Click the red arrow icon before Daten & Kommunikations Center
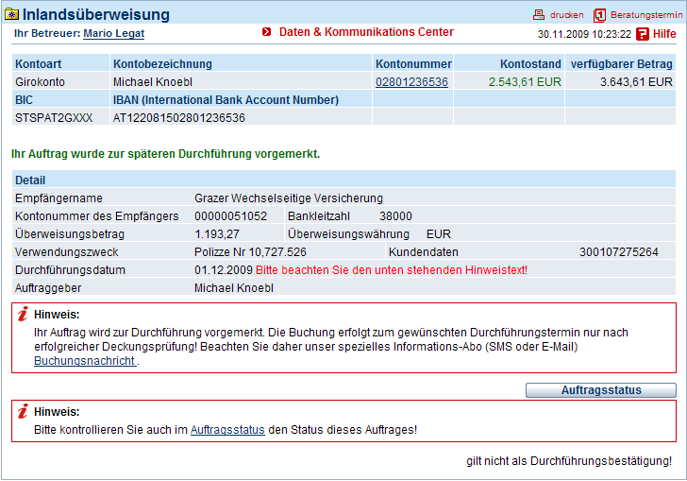 [x=266, y=32]
